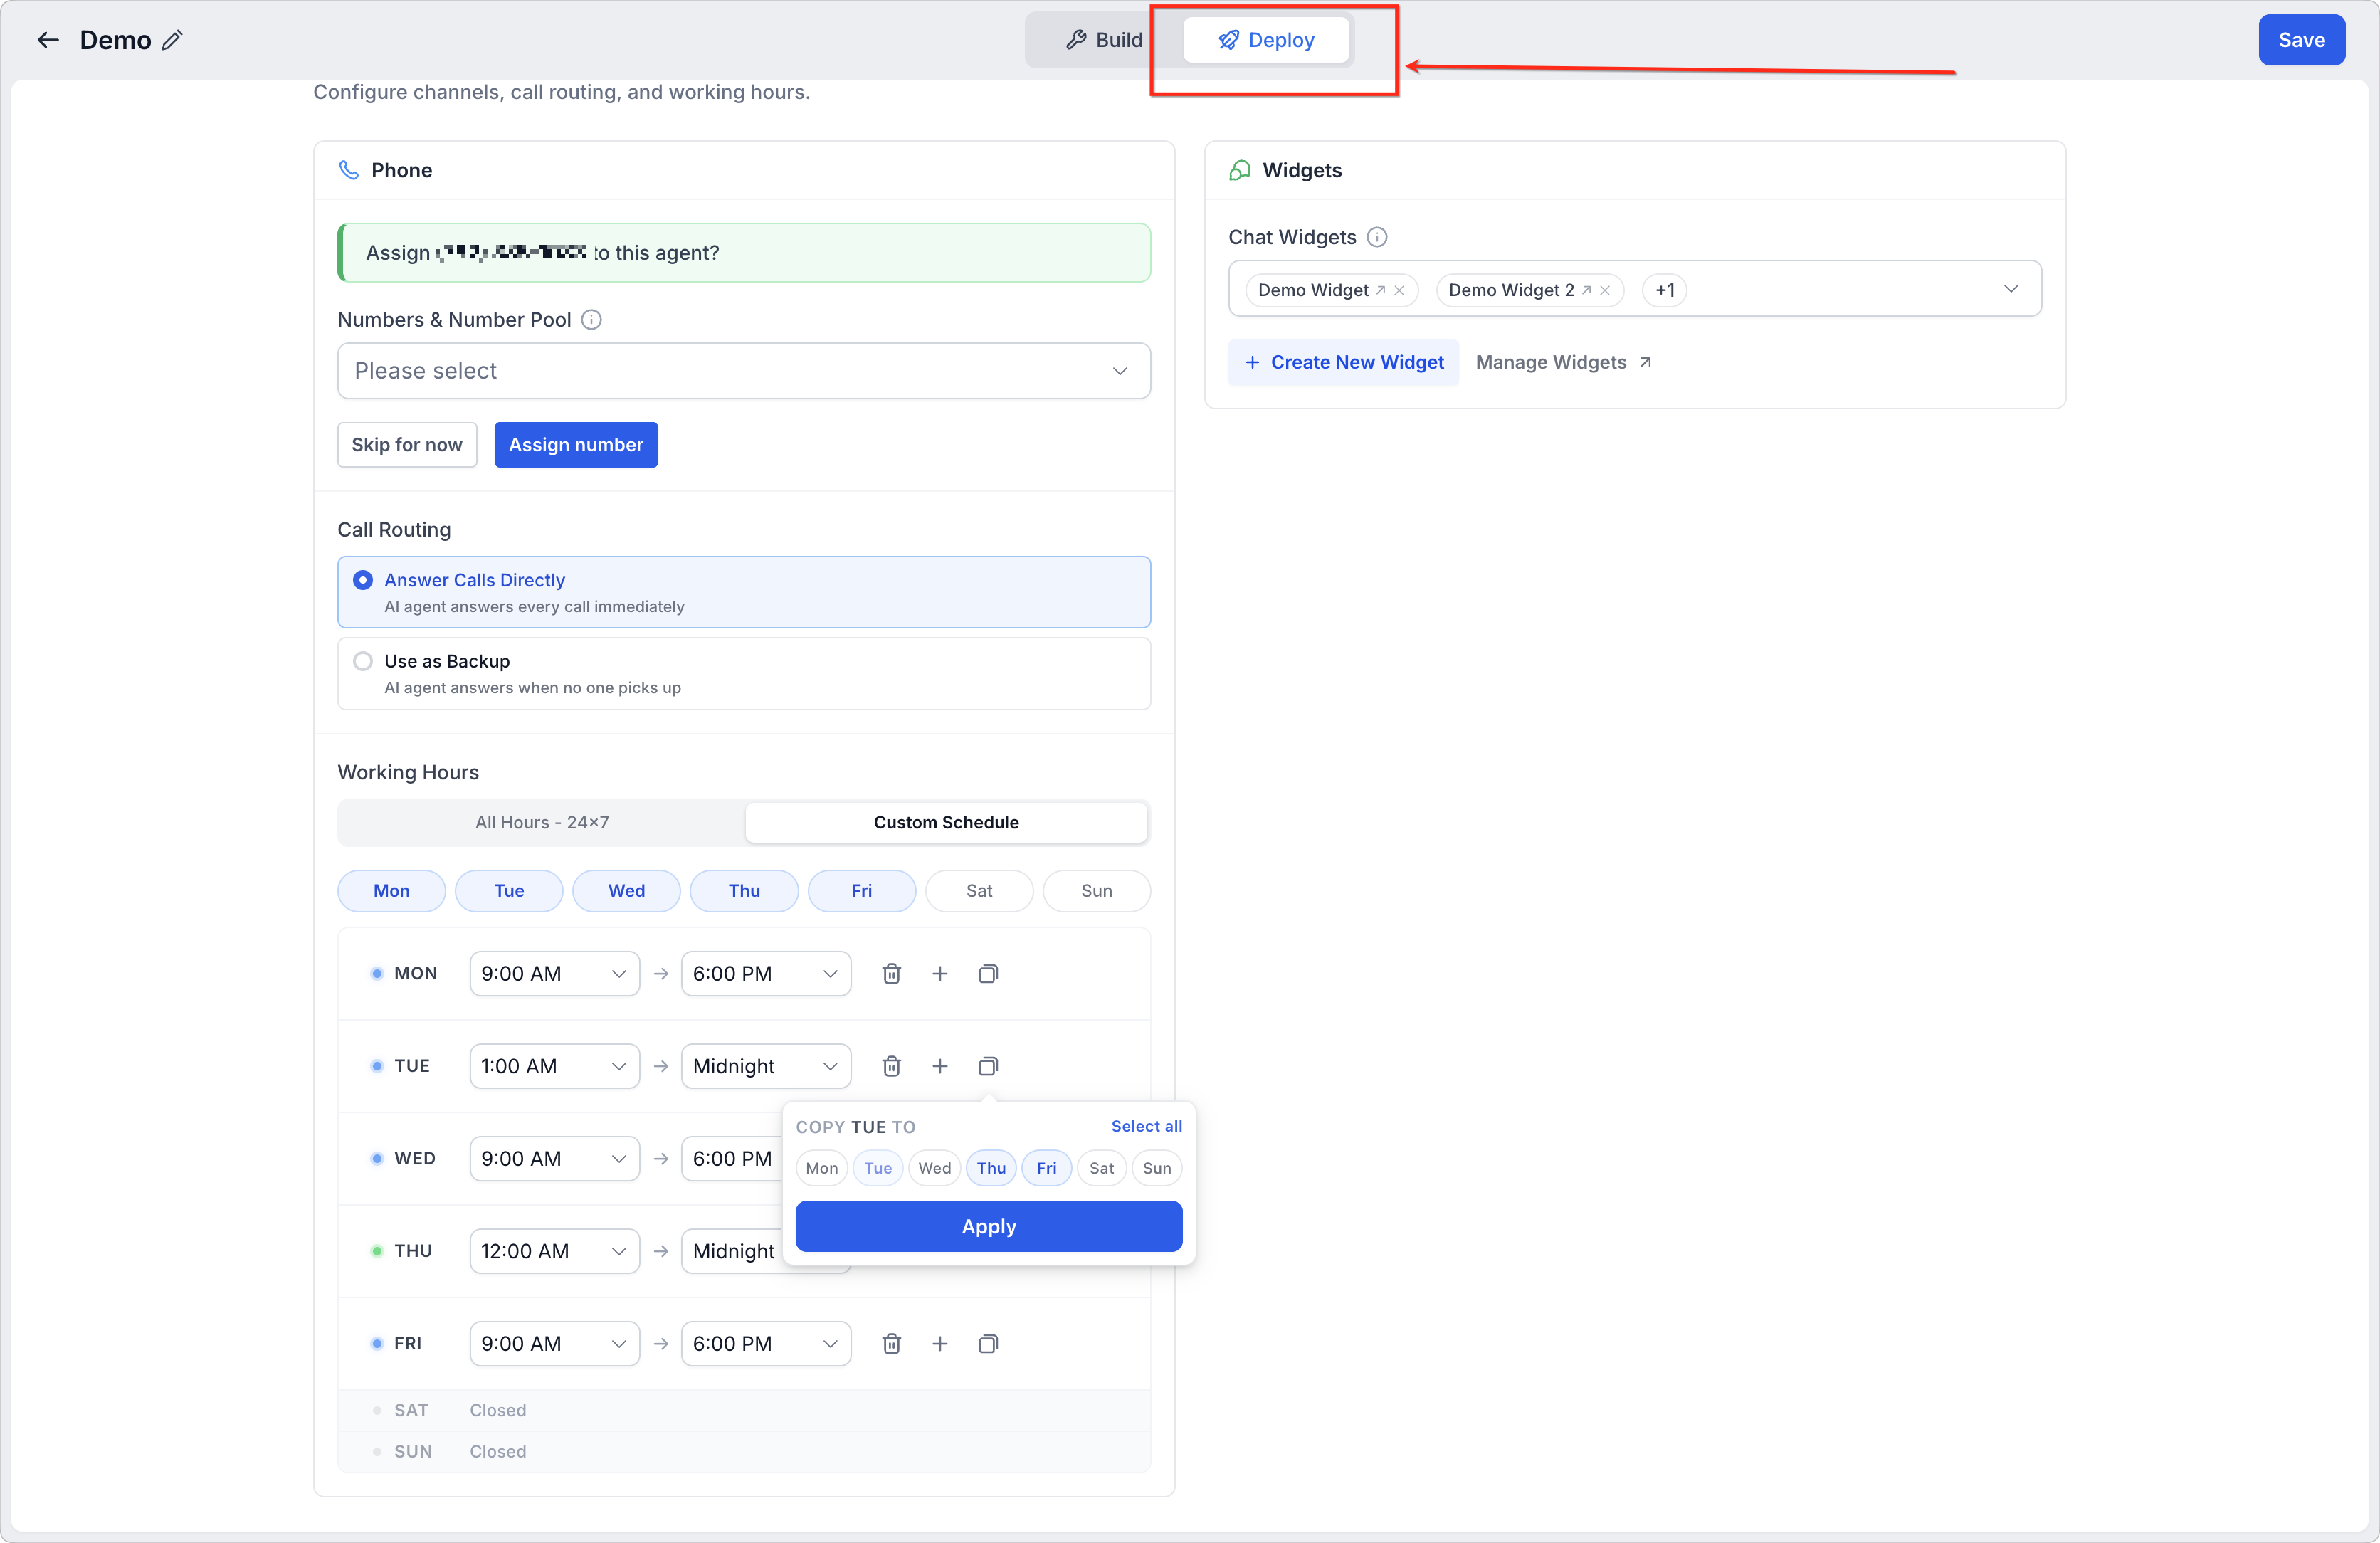
Task: Expand Chat Widgets selector
Action: pos(1635,289)
